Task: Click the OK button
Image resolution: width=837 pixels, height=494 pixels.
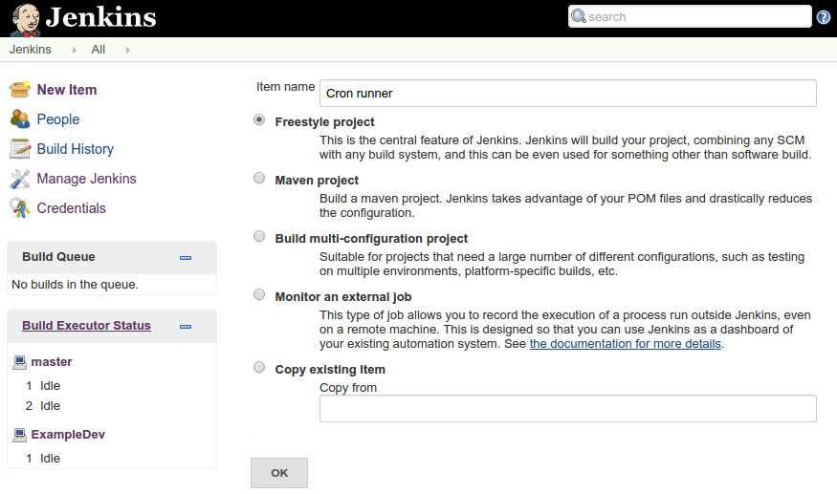Action: [279, 473]
